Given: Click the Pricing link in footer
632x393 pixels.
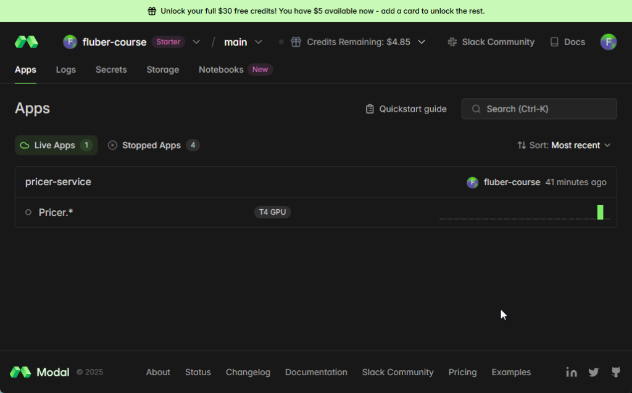Looking at the screenshot, I should click(462, 372).
